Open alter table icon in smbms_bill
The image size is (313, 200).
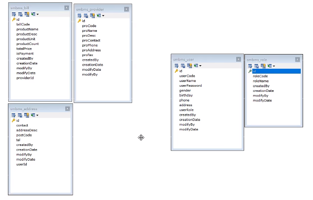tap(14, 14)
